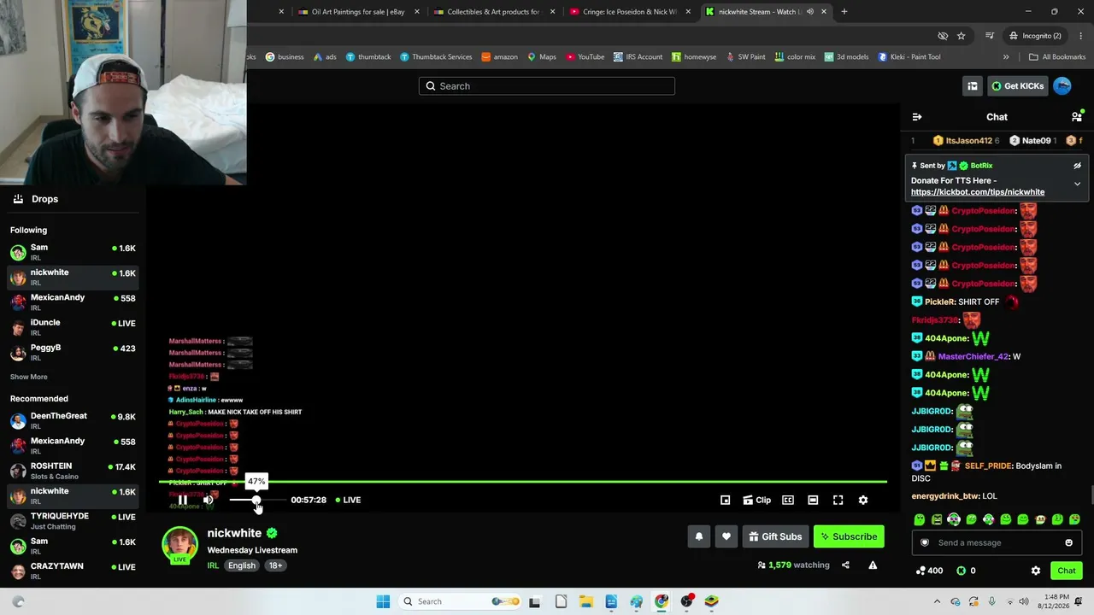Create a Clip of the stream
The height and width of the screenshot is (615, 1094).
757,500
